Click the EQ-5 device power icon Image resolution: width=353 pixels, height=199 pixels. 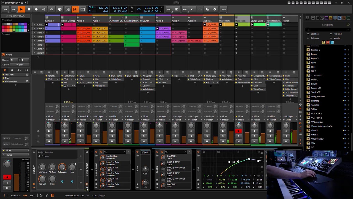coord(198,152)
